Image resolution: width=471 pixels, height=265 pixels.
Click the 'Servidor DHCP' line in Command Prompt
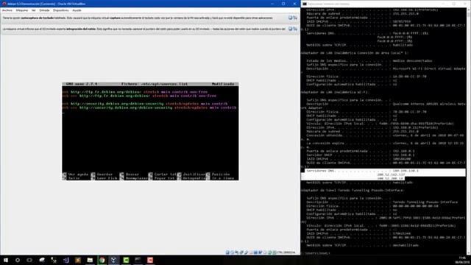point(361,155)
